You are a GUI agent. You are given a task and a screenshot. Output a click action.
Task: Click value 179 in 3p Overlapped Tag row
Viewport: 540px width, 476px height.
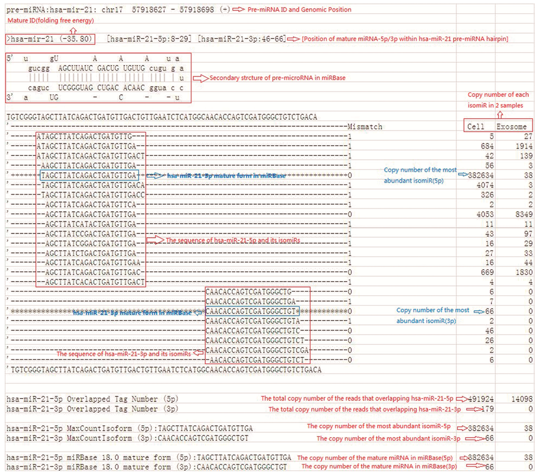[x=487, y=409]
